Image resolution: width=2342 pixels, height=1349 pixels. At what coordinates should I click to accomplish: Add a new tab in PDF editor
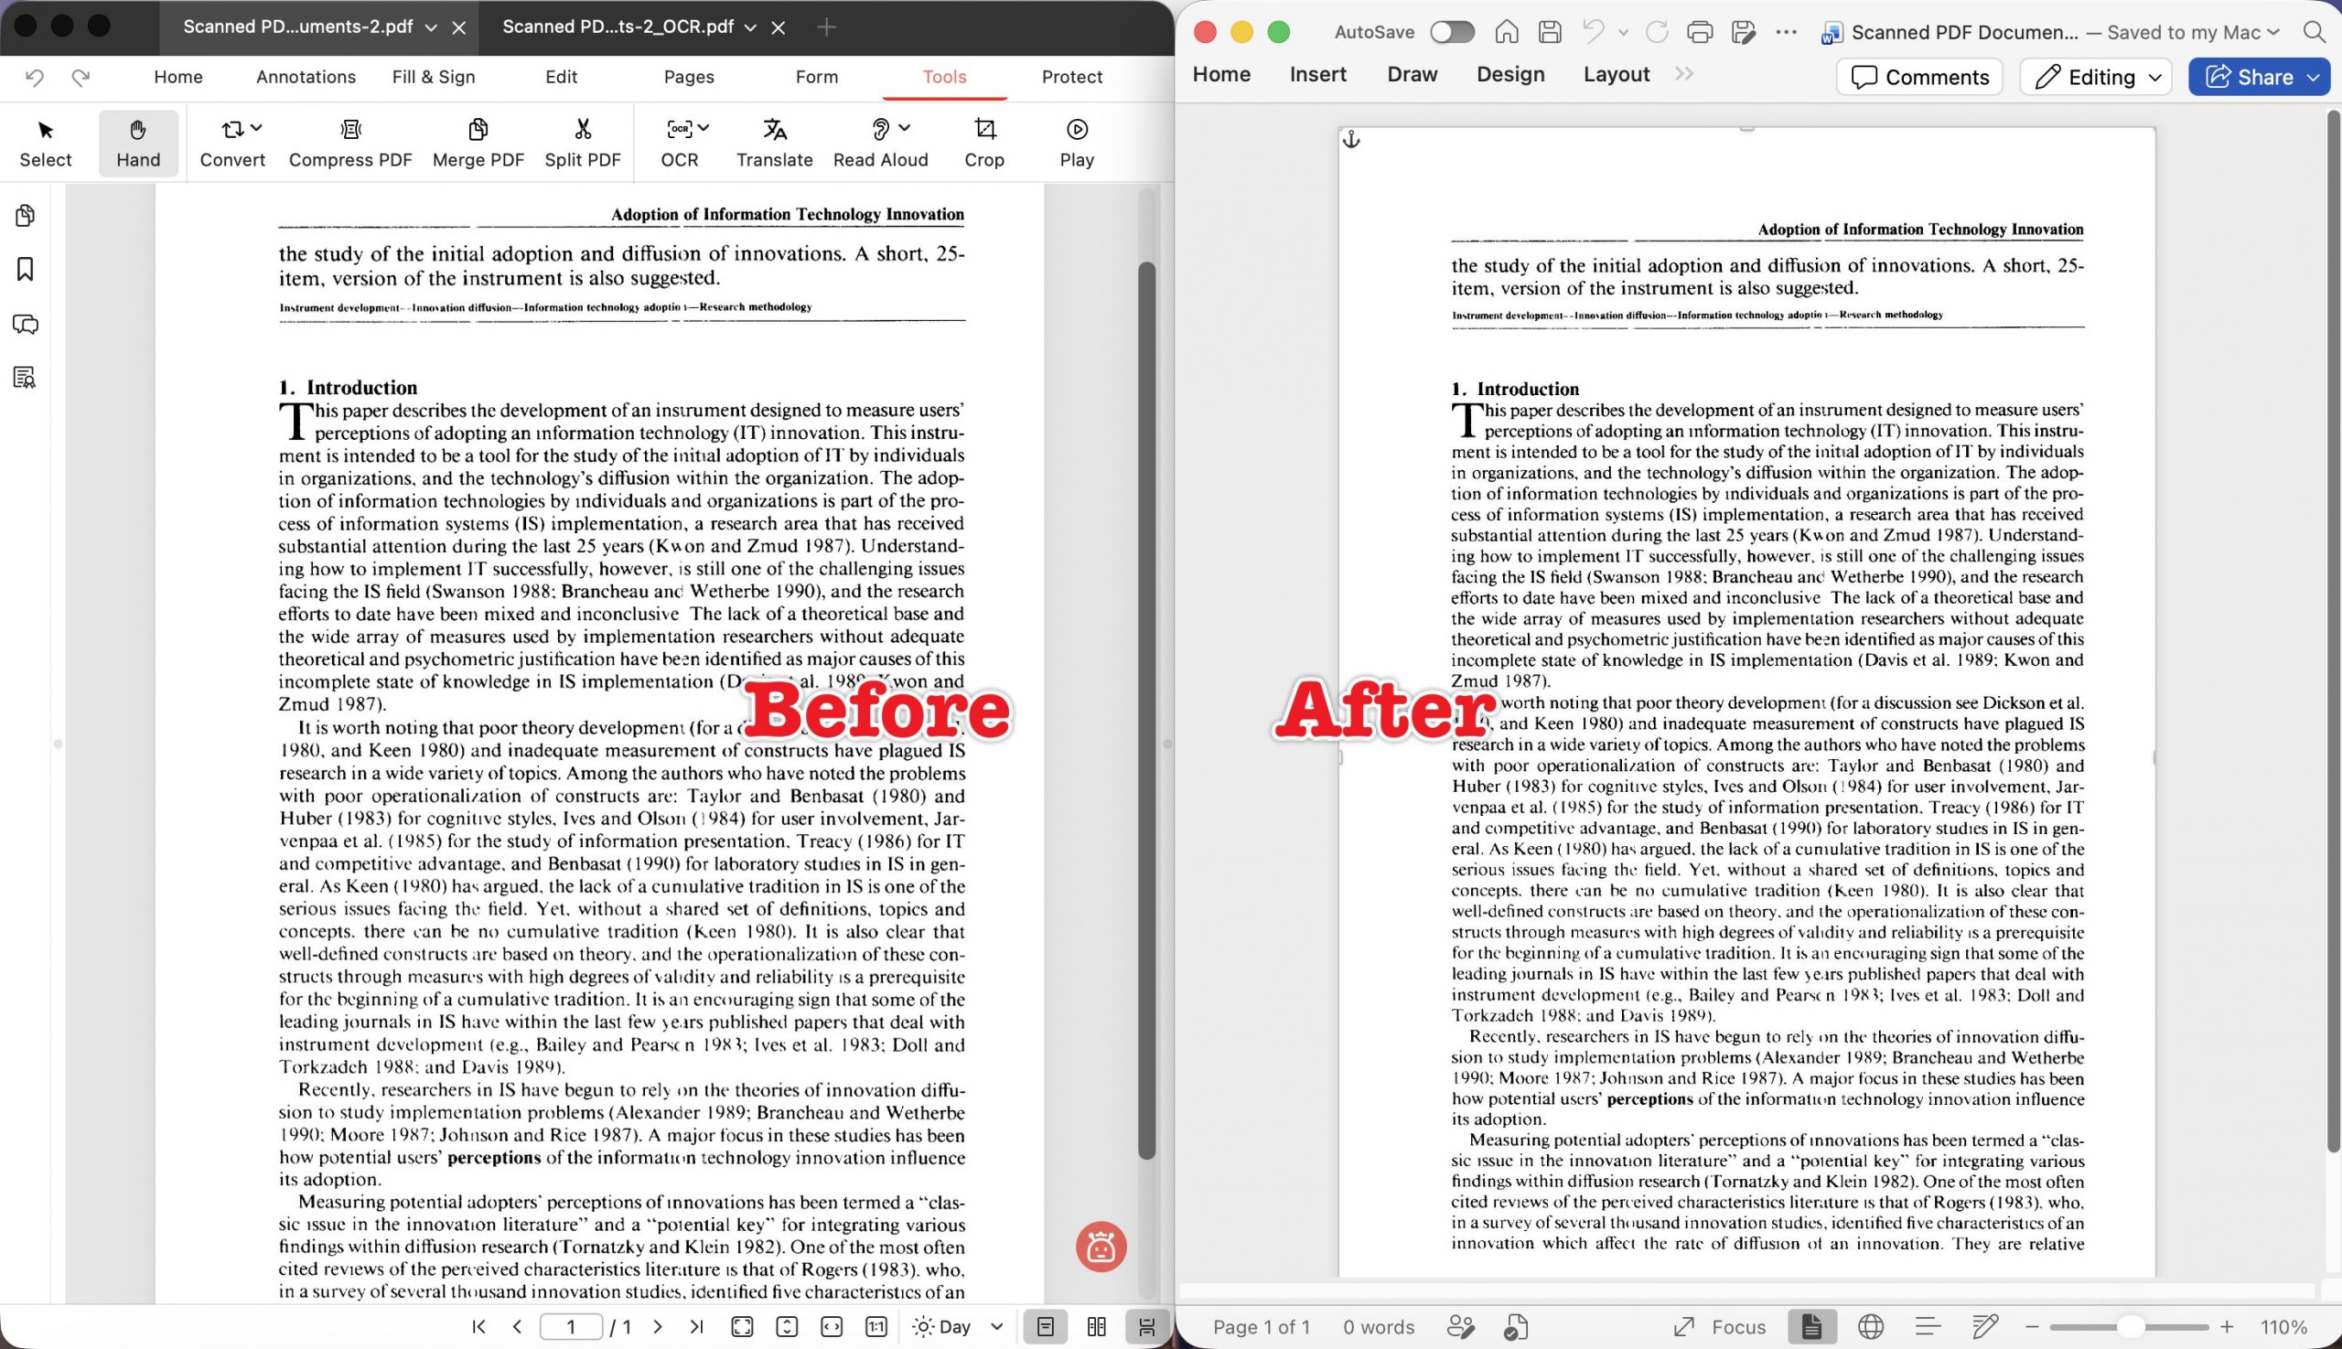click(827, 27)
